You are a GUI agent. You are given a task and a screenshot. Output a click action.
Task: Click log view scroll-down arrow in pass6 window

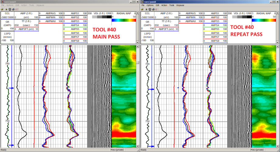[278, 146]
